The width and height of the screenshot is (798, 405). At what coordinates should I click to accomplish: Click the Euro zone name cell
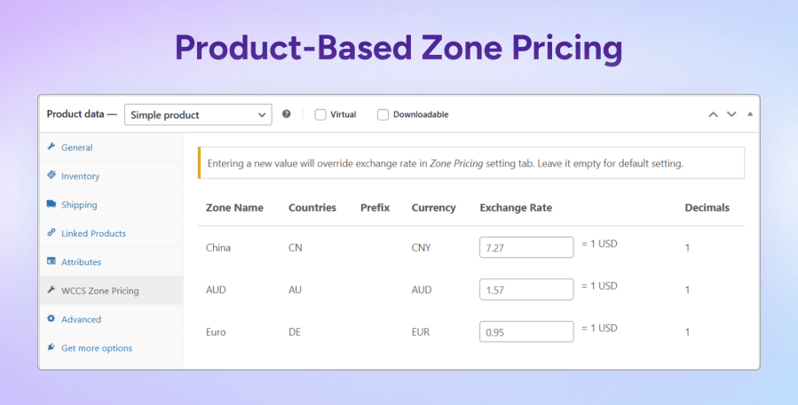click(x=216, y=331)
